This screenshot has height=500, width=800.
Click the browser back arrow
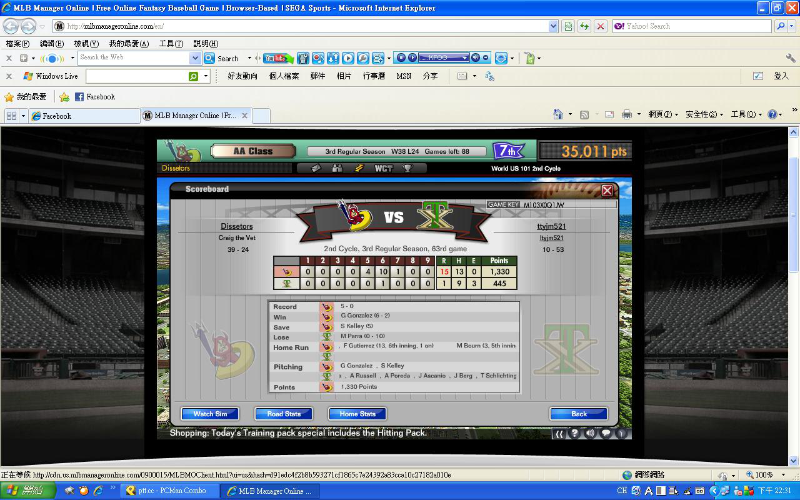(x=11, y=26)
